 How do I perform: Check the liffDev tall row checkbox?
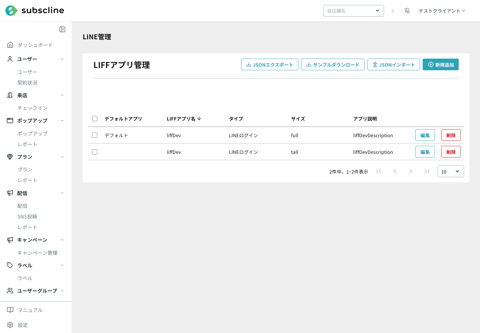point(95,152)
